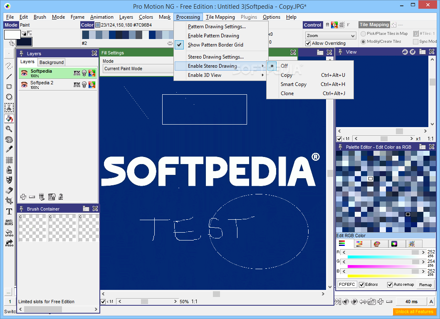Open FX effects for Softpedia 2 layer
The width and height of the screenshot is (440, 319).
[77, 85]
